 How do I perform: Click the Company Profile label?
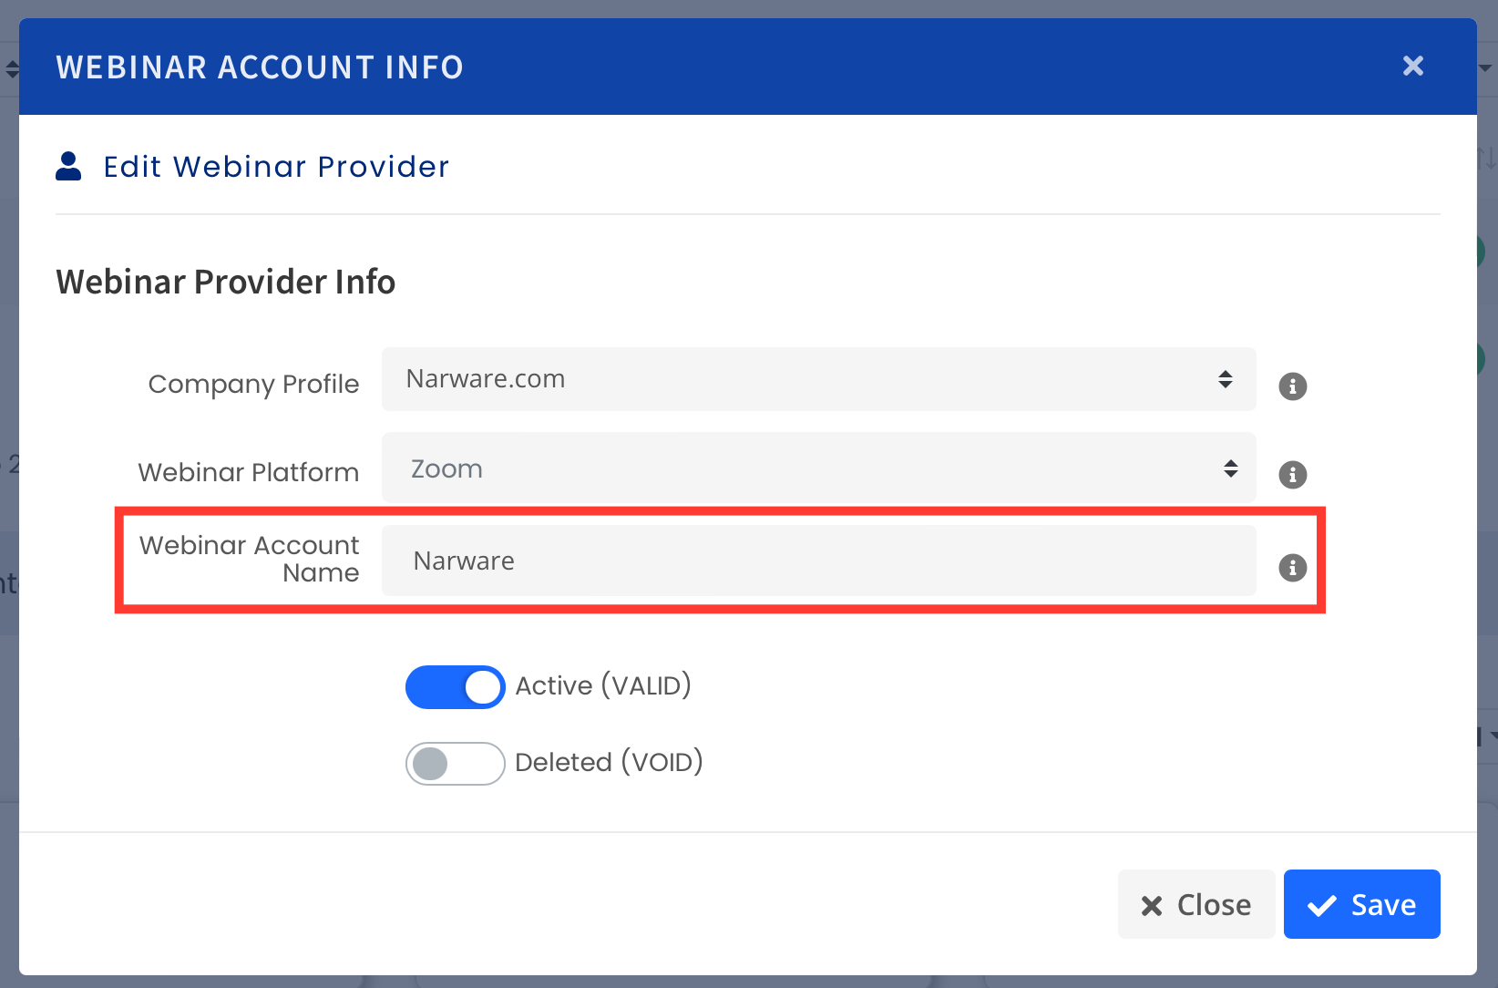point(253,385)
